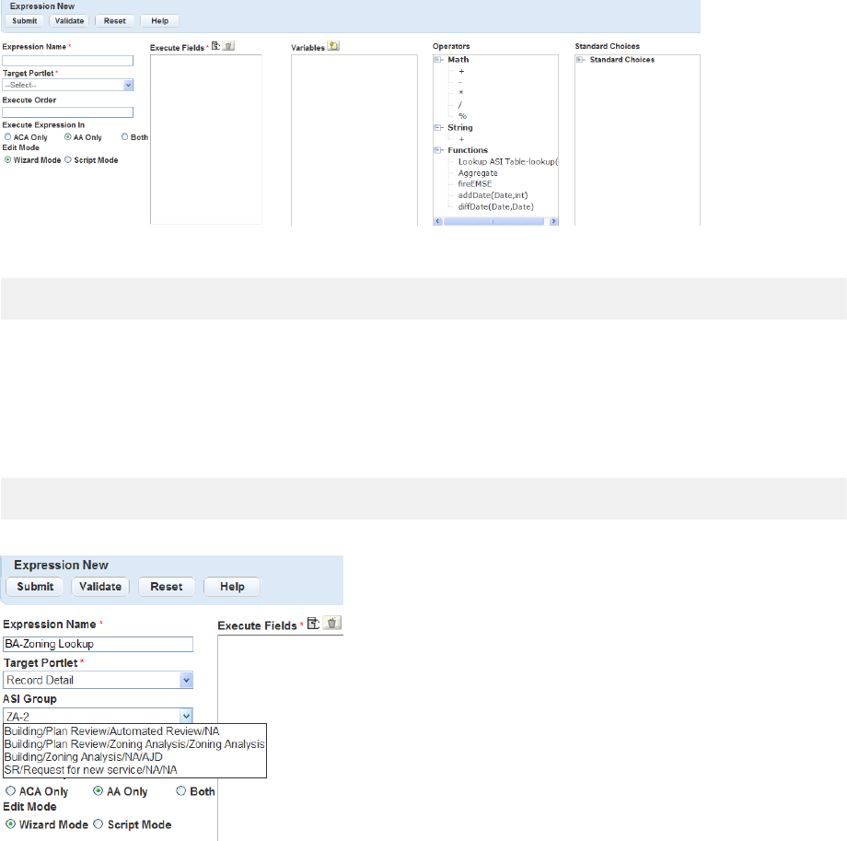Click the Math node label

click(x=458, y=60)
